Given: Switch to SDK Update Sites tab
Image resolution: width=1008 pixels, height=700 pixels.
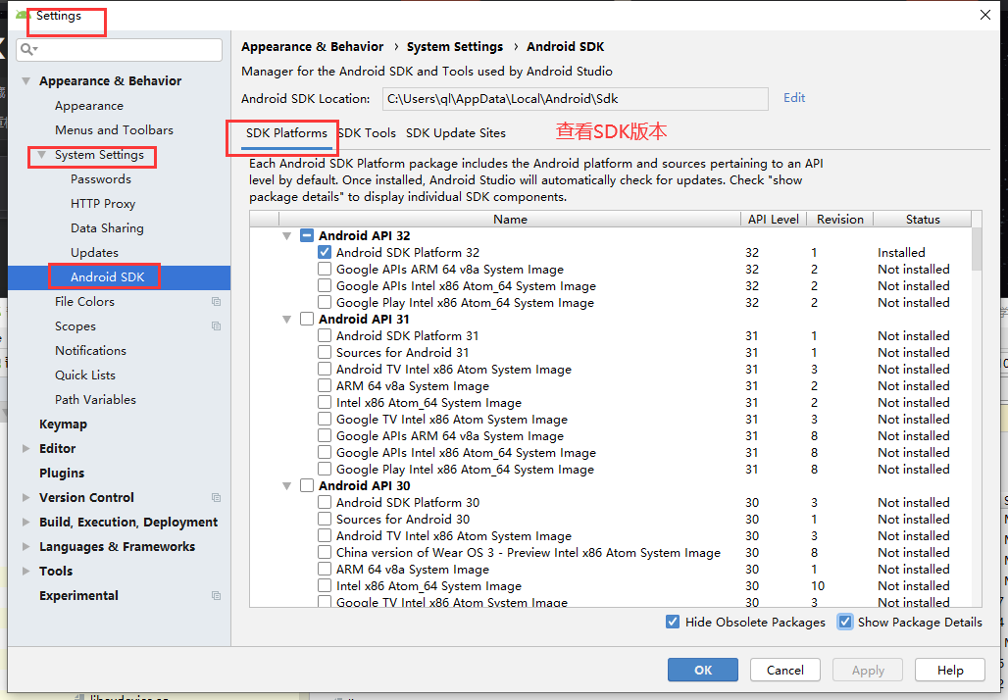Looking at the screenshot, I should [456, 133].
